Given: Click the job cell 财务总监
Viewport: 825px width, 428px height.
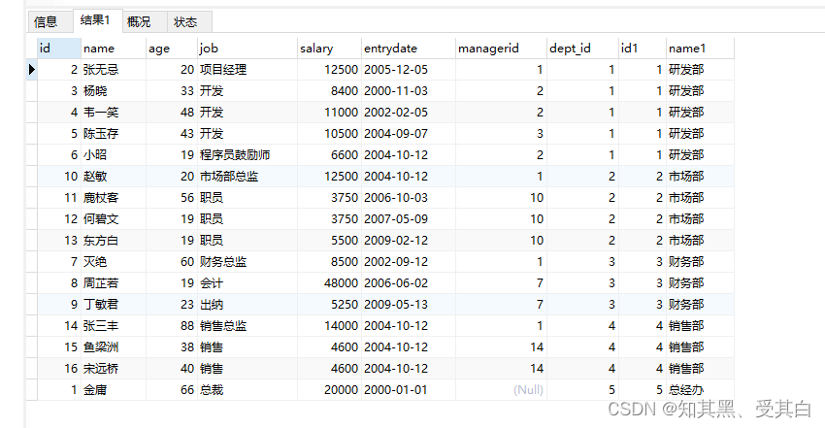Looking at the screenshot, I should 247,262.
